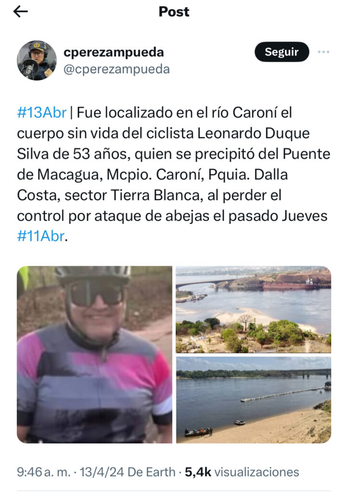View the riverbank photo with boats
Screen dimensions: 348x494
[x=253, y=400]
